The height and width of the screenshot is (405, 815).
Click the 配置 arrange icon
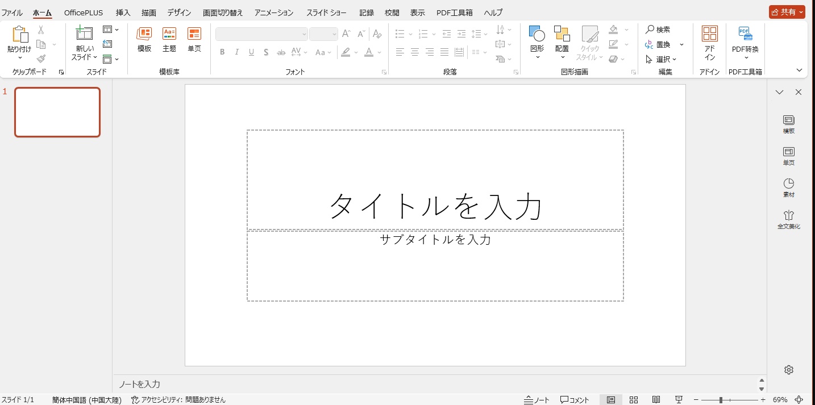(x=562, y=34)
